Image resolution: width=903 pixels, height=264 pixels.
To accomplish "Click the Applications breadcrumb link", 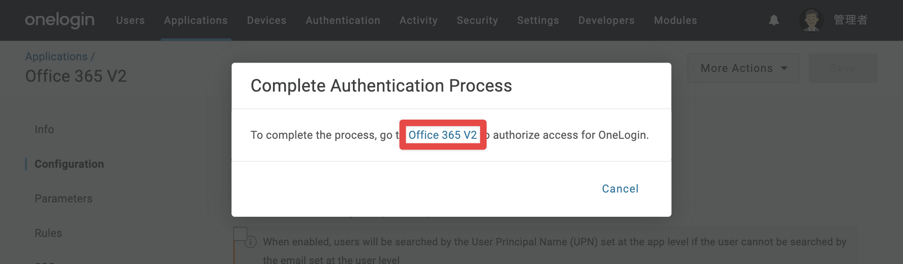I will (56, 57).
